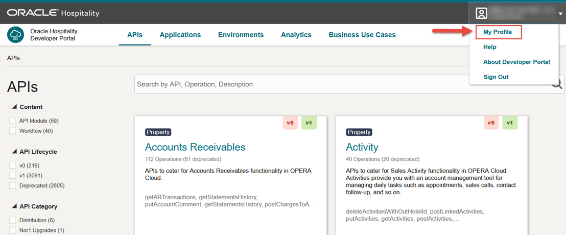Go to the Environments tab
The width and height of the screenshot is (566, 235).
point(241,35)
